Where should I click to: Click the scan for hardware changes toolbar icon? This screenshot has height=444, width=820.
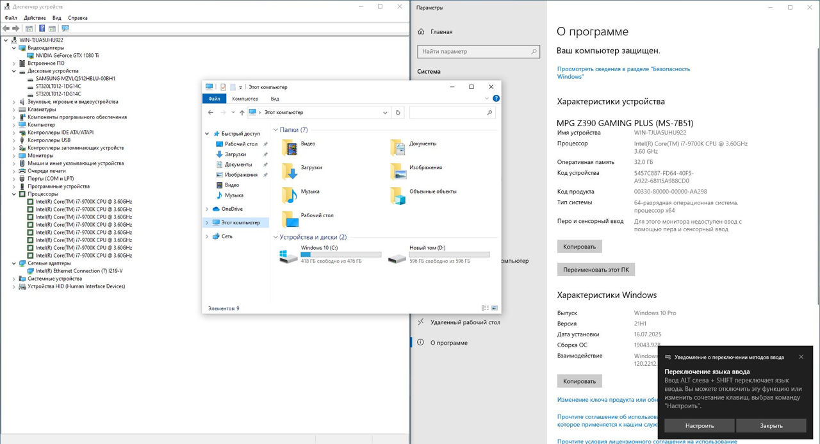point(65,28)
